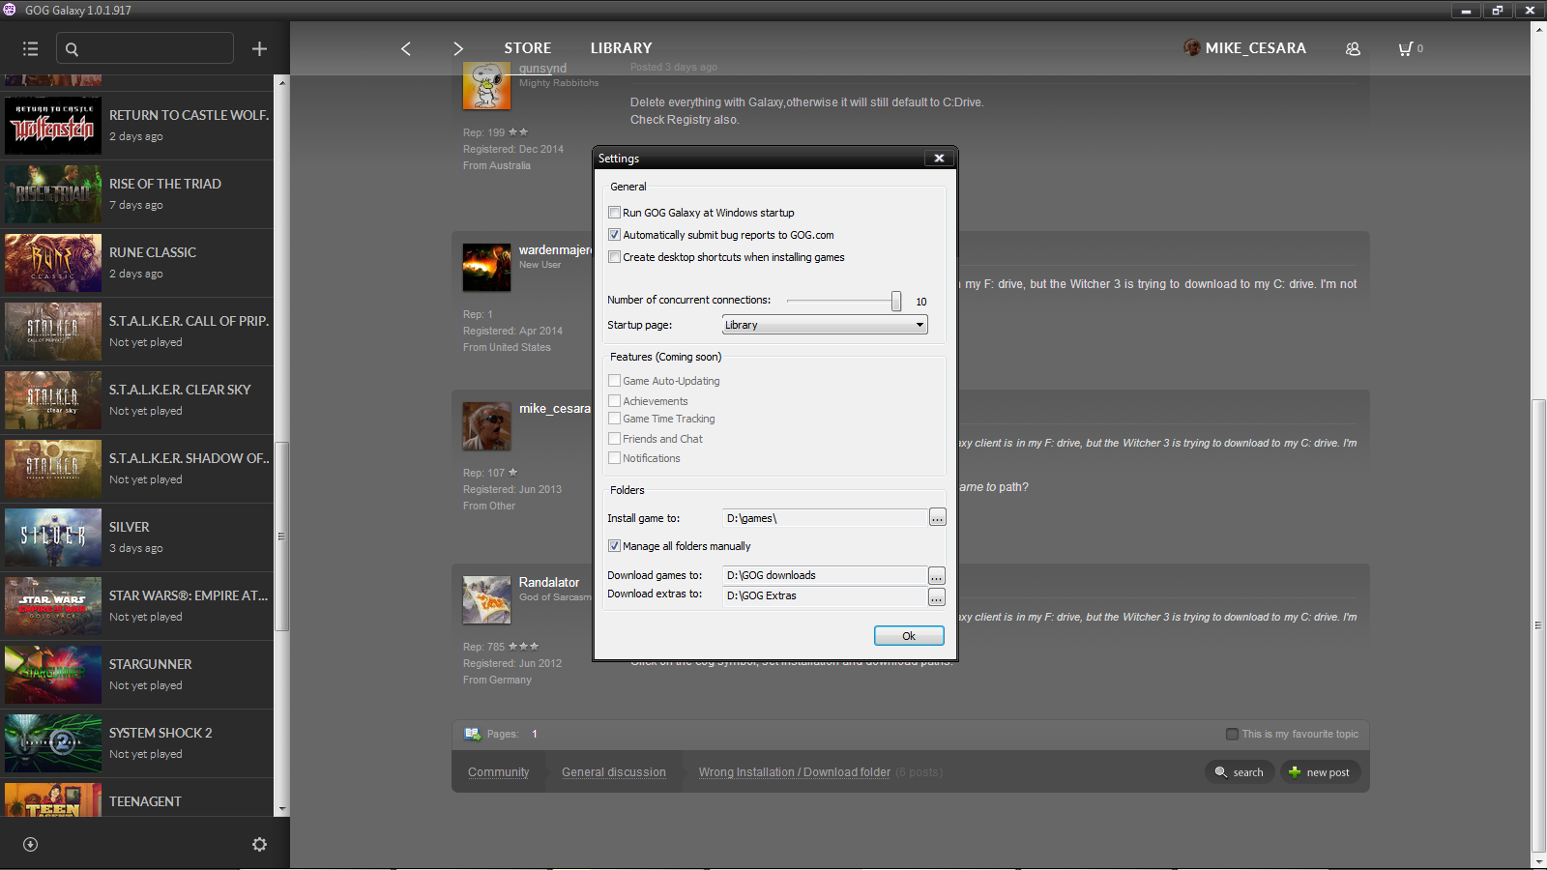Click Ok in Settings dialog
The width and height of the screenshot is (1547, 870).
(909, 636)
